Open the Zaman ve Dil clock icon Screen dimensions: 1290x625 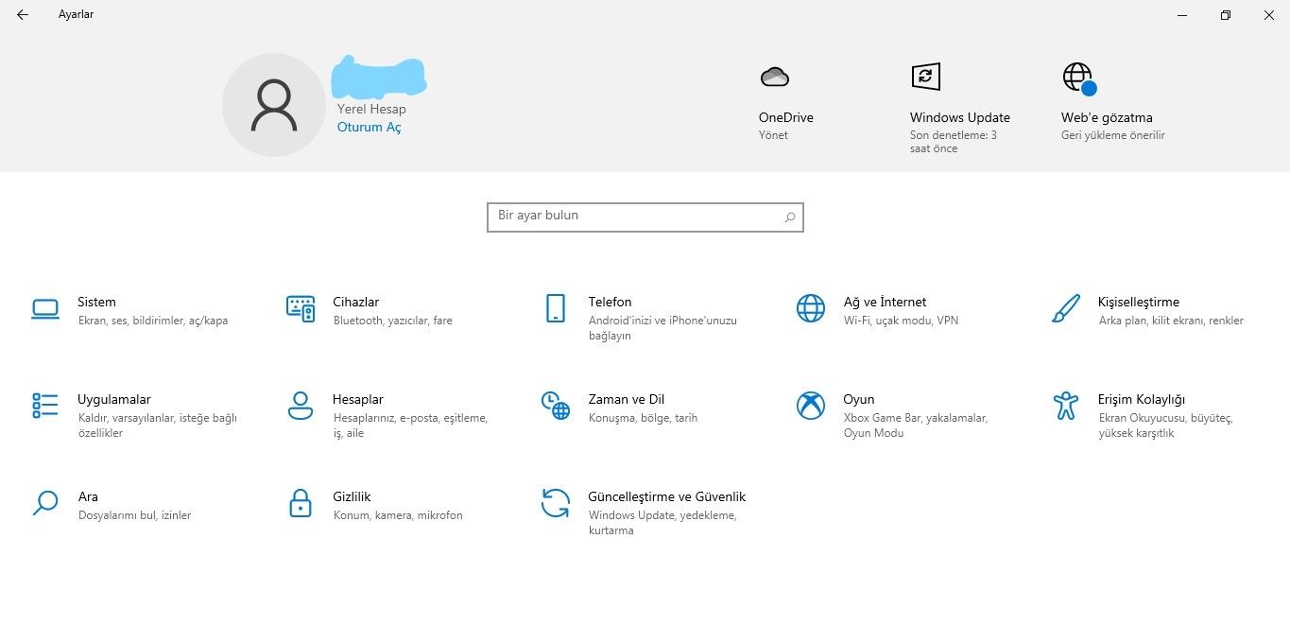pos(556,406)
